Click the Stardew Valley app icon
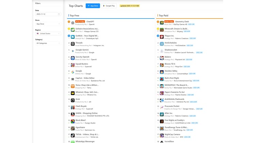 pyautogui.click(x=162, y=72)
